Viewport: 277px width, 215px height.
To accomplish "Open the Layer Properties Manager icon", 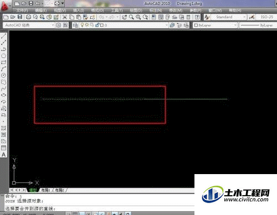I will click(x=75, y=25).
